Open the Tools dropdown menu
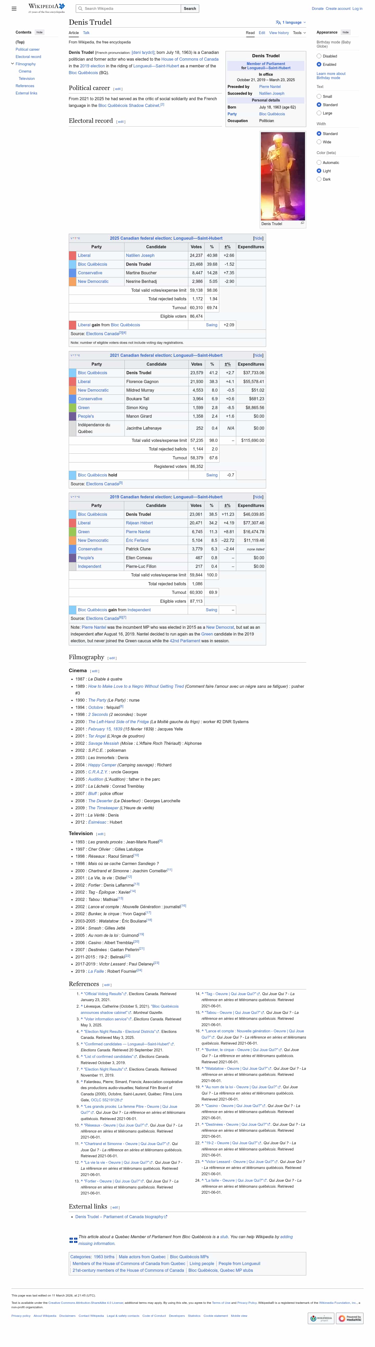 (x=299, y=33)
